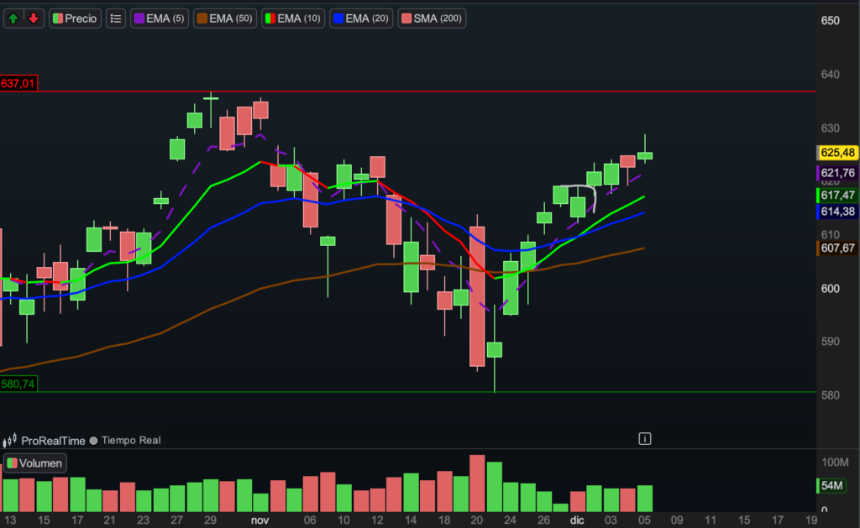Click the Precio red-green color icon

point(57,18)
